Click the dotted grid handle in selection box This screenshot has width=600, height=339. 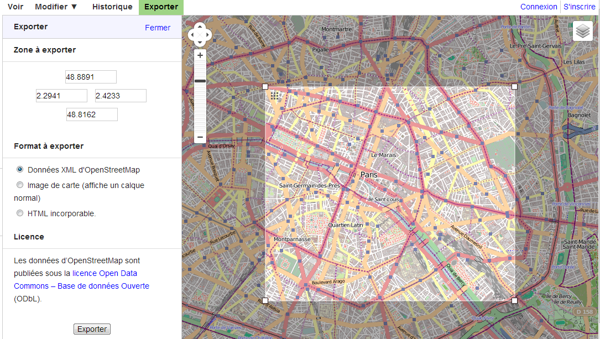(275, 96)
